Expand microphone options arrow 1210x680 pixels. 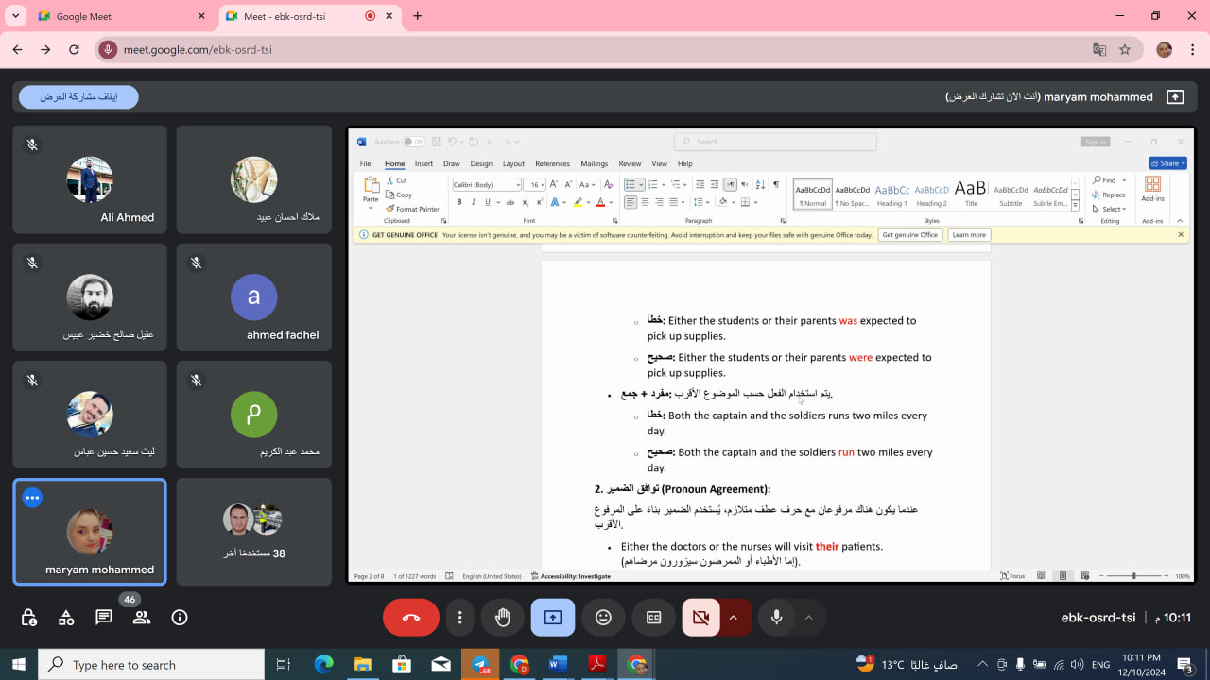(809, 618)
